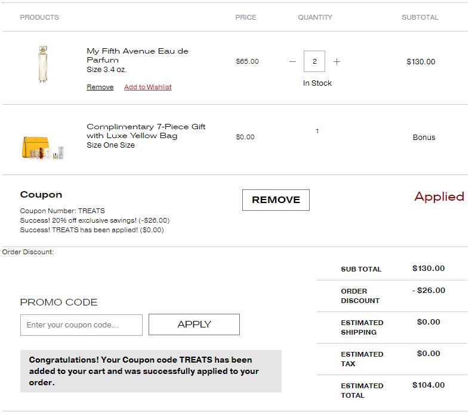Click the red Applied coupon status text
The height and width of the screenshot is (415, 472).
(x=439, y=197)
